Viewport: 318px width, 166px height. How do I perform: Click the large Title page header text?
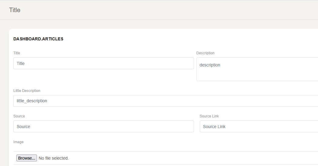[x=15, y=10]
